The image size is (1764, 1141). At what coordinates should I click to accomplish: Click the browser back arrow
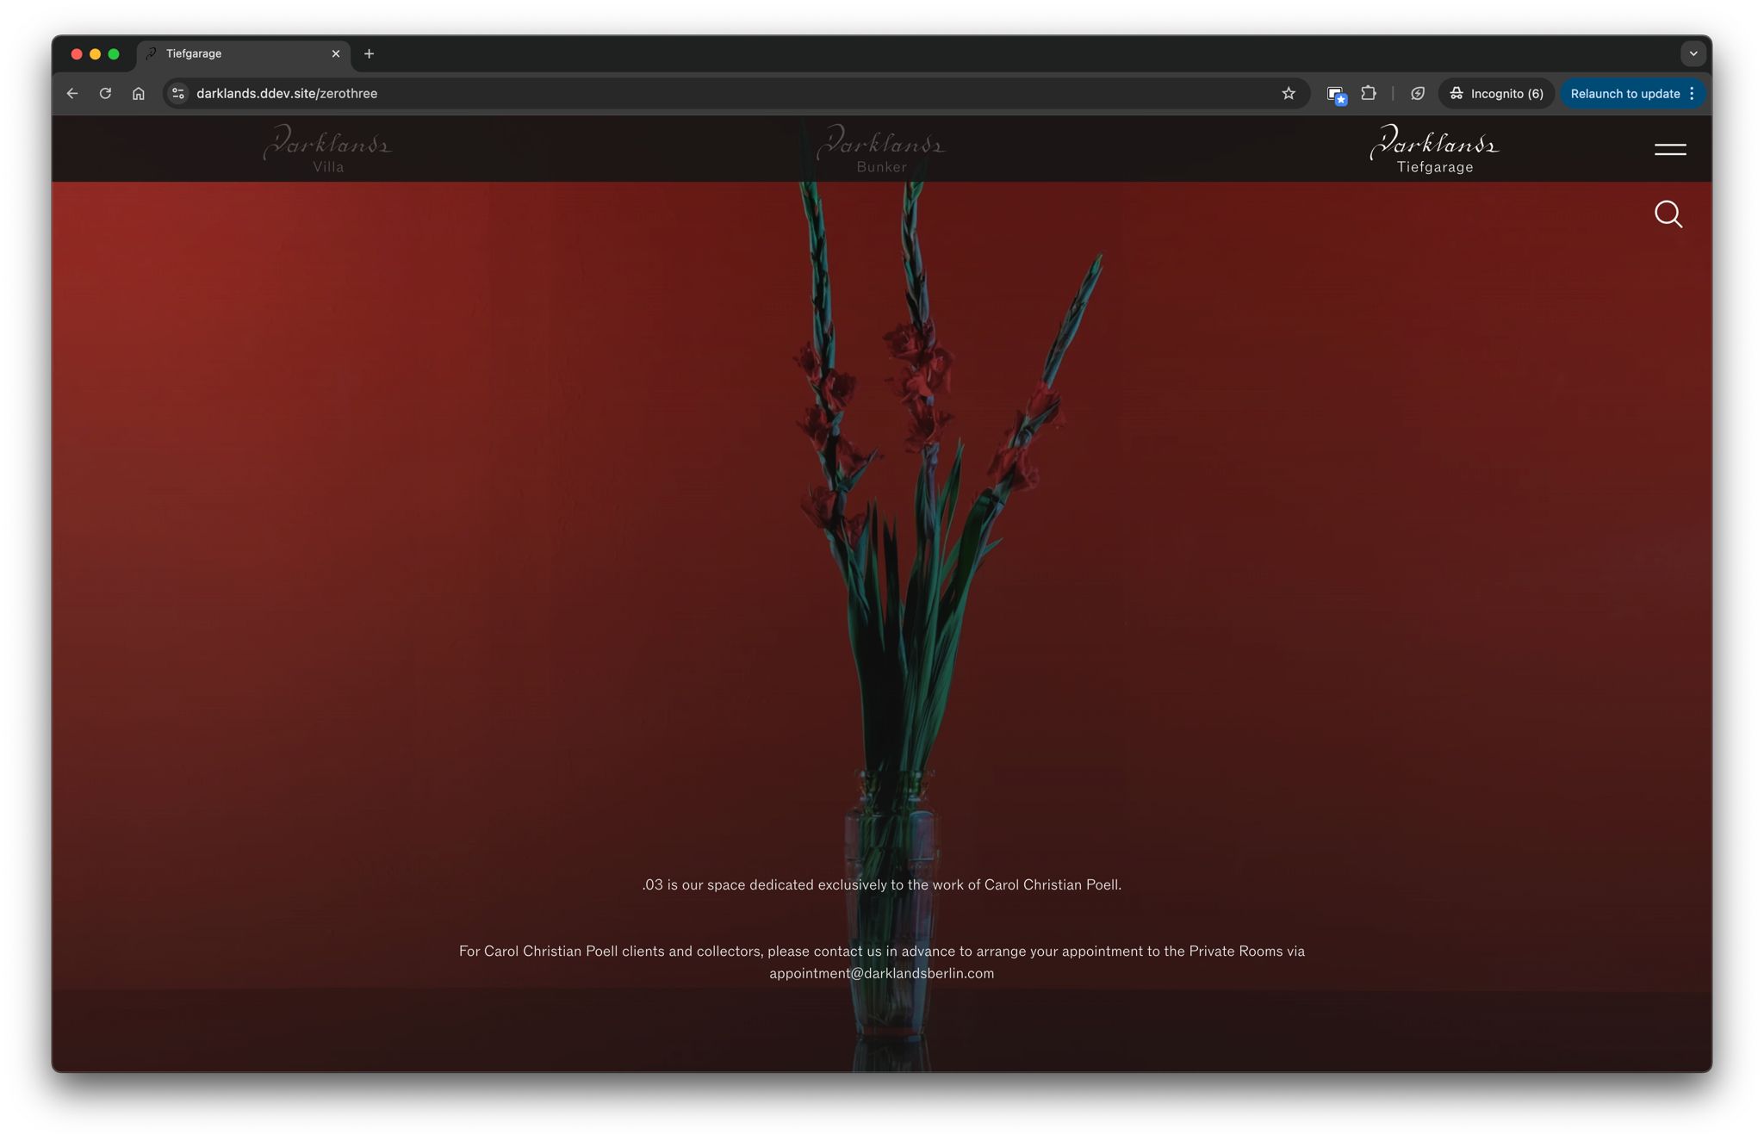pyautogui.click(x=72, y=93)
